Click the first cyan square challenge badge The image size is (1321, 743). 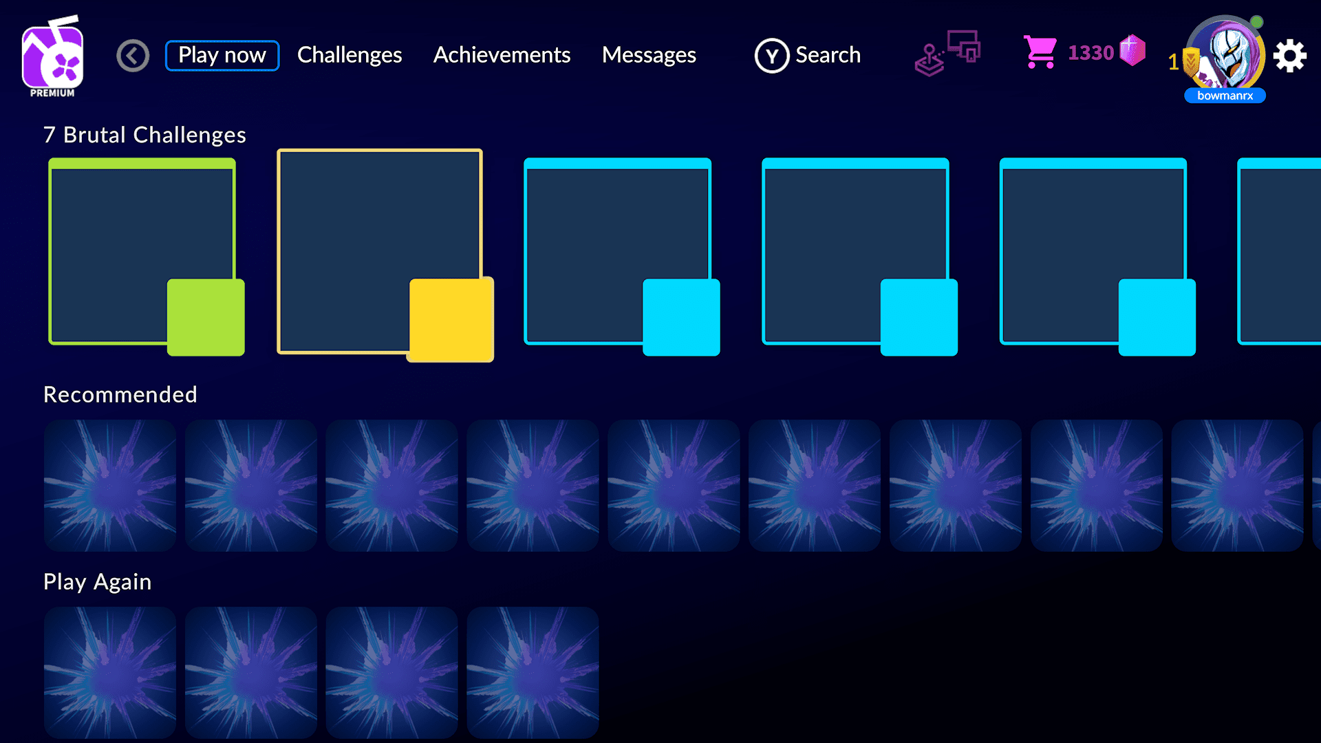[x=681, y=317]
